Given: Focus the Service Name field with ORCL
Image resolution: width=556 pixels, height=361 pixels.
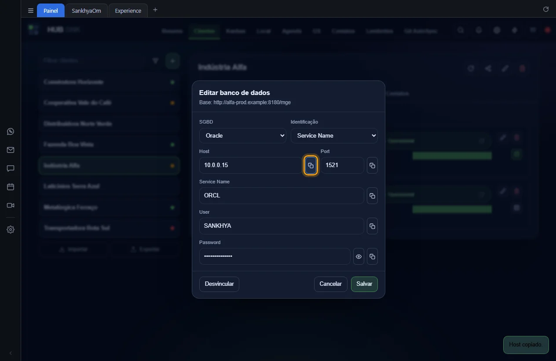Looking at the screenshot, I should (x=282, y=196).
